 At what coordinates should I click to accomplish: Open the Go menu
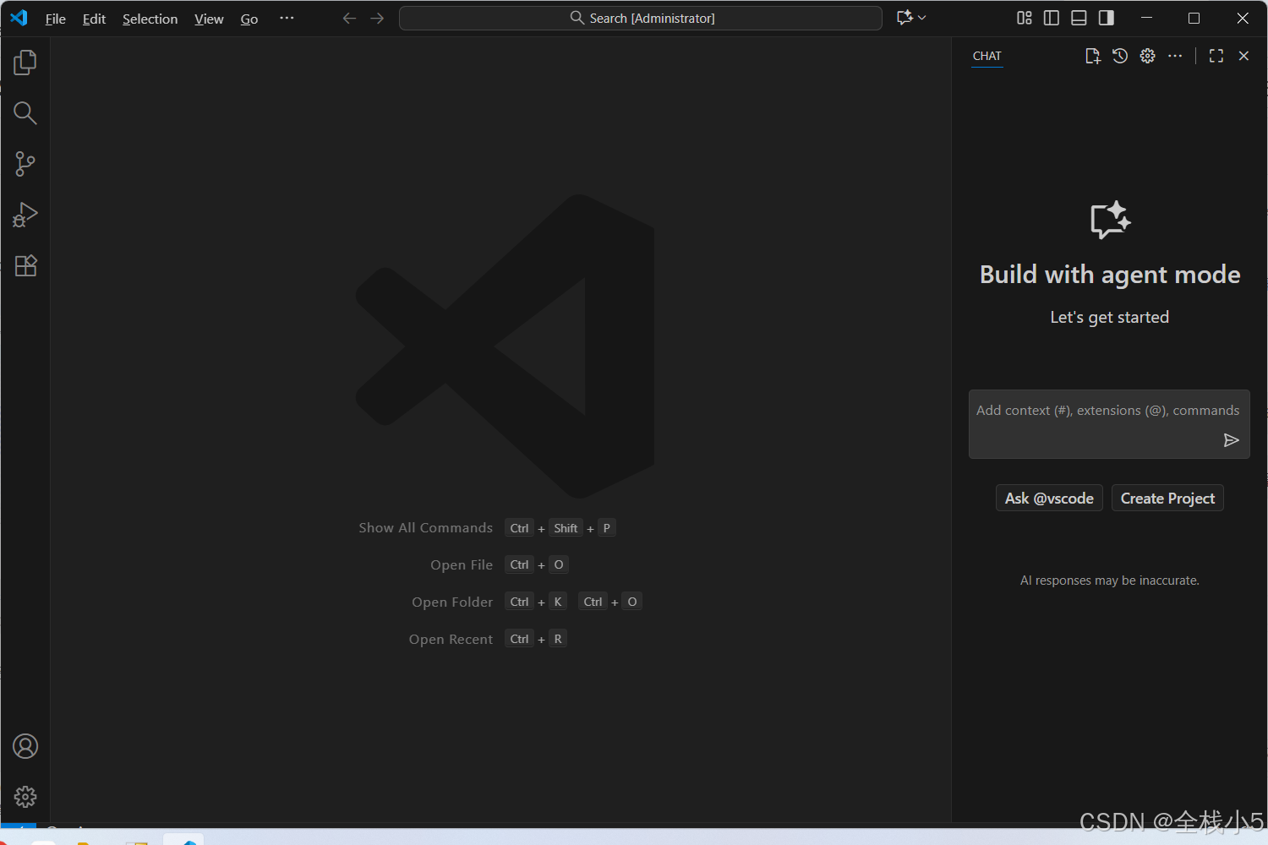click(249, 19)
